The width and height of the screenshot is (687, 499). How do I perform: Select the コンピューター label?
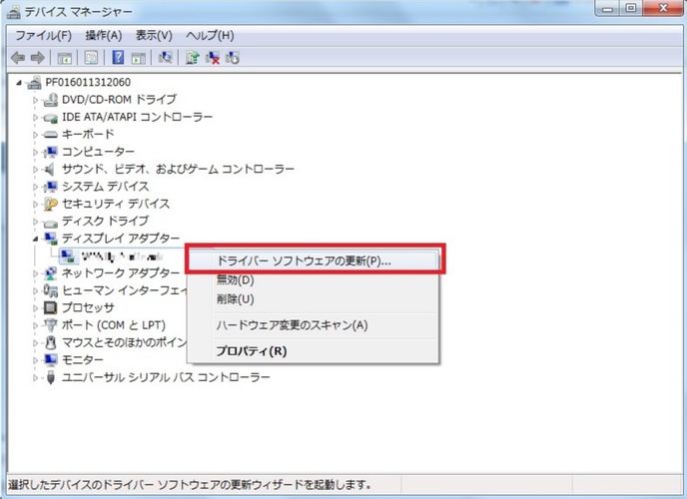[98, 152]
